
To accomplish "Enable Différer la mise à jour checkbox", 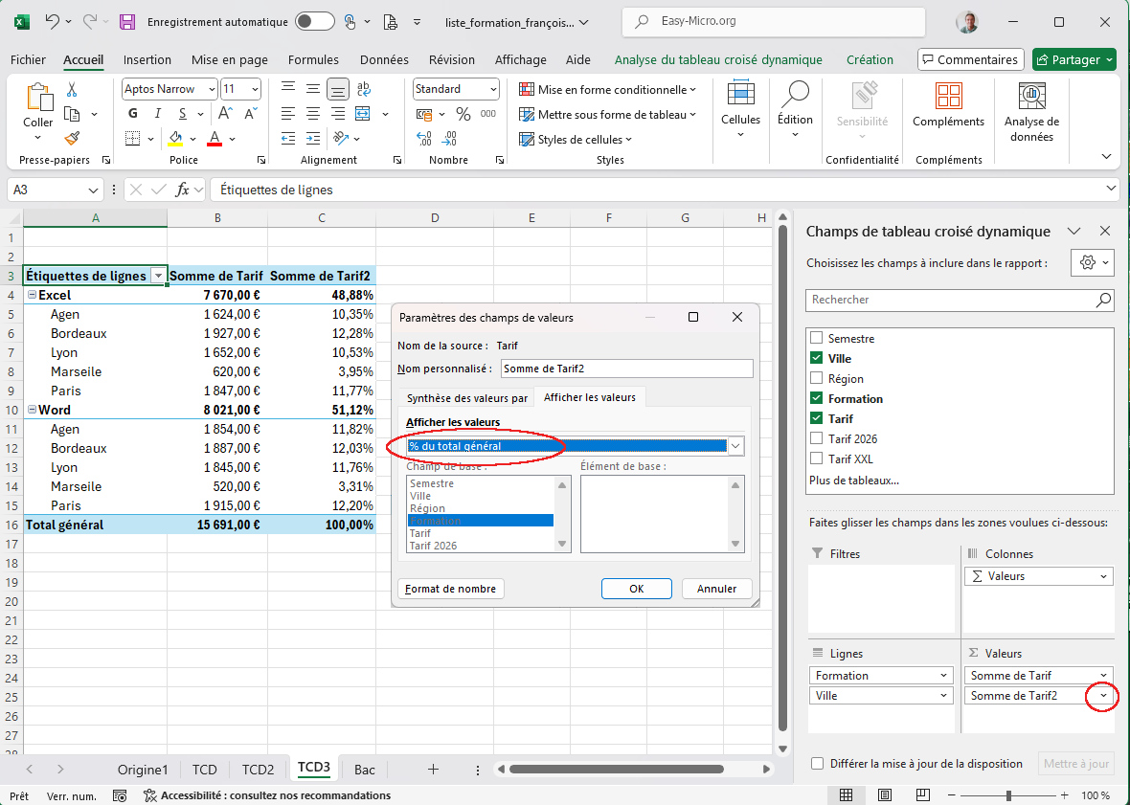I will 817,764.
